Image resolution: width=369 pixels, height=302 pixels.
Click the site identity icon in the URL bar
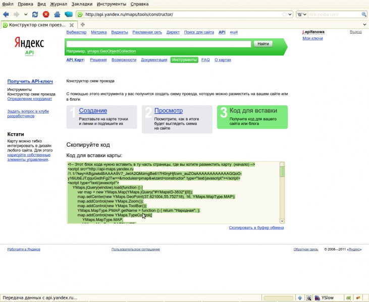coord(80,15)
